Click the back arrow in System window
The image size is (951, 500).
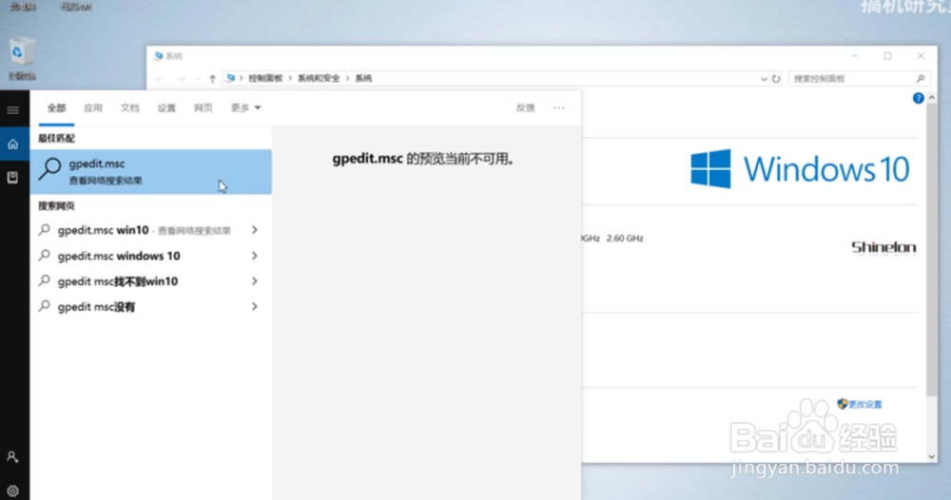coord(160,79)
